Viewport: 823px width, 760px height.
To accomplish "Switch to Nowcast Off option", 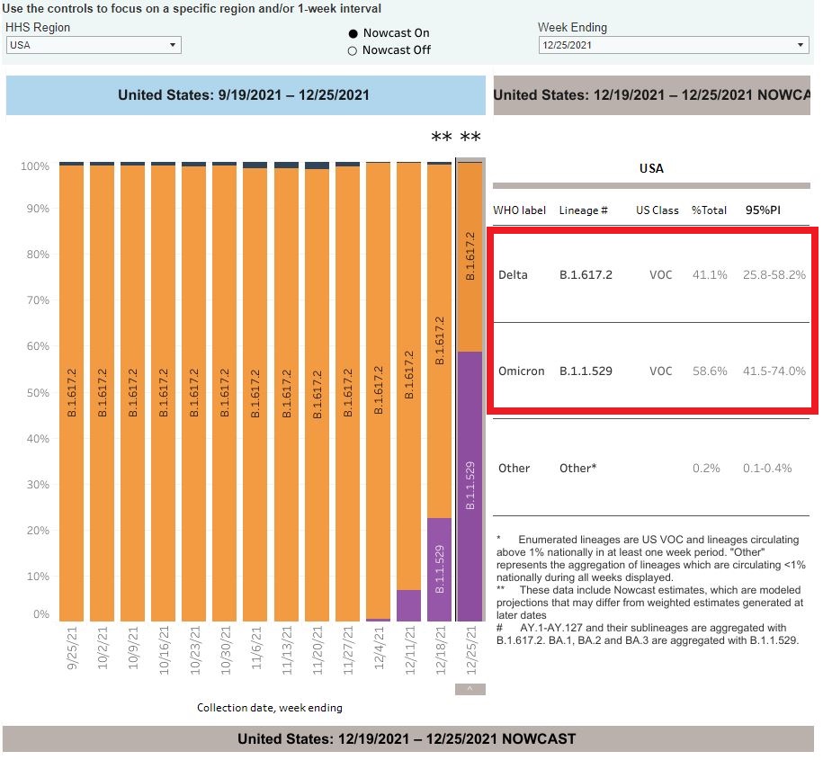I will click(x=353, y=50).
